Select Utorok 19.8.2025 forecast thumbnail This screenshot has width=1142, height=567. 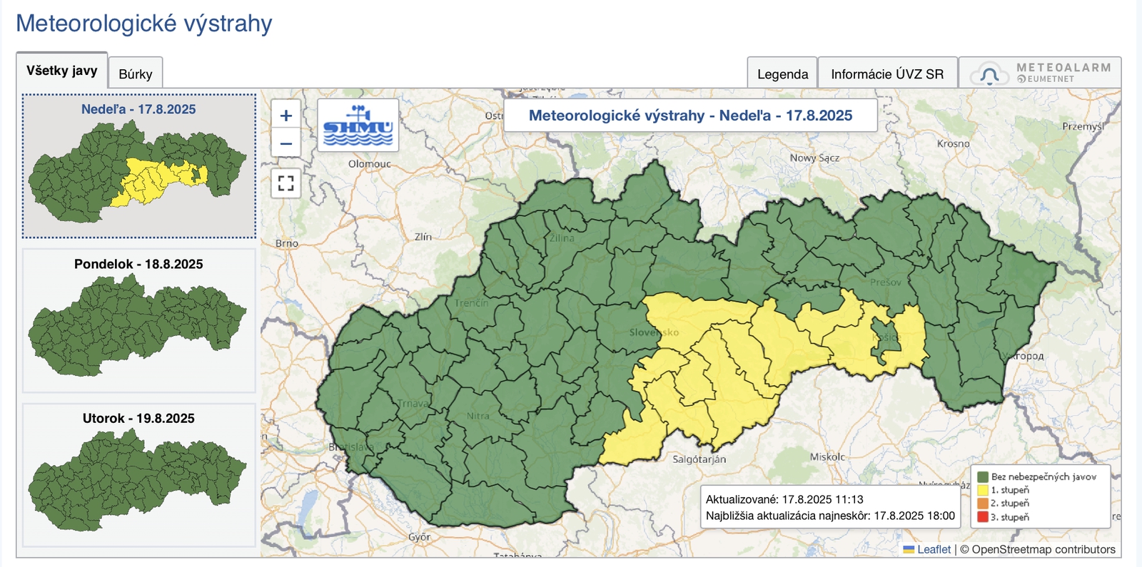(x=138, y=475)
